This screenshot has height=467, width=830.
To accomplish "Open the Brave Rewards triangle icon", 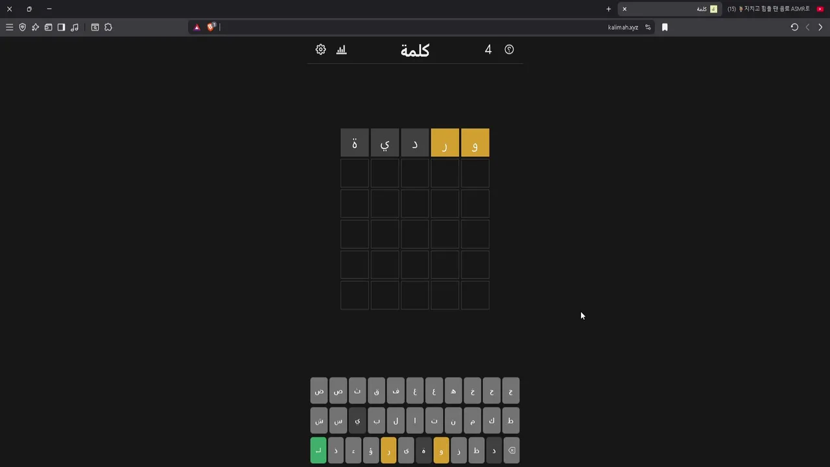I will coord(197,27).
